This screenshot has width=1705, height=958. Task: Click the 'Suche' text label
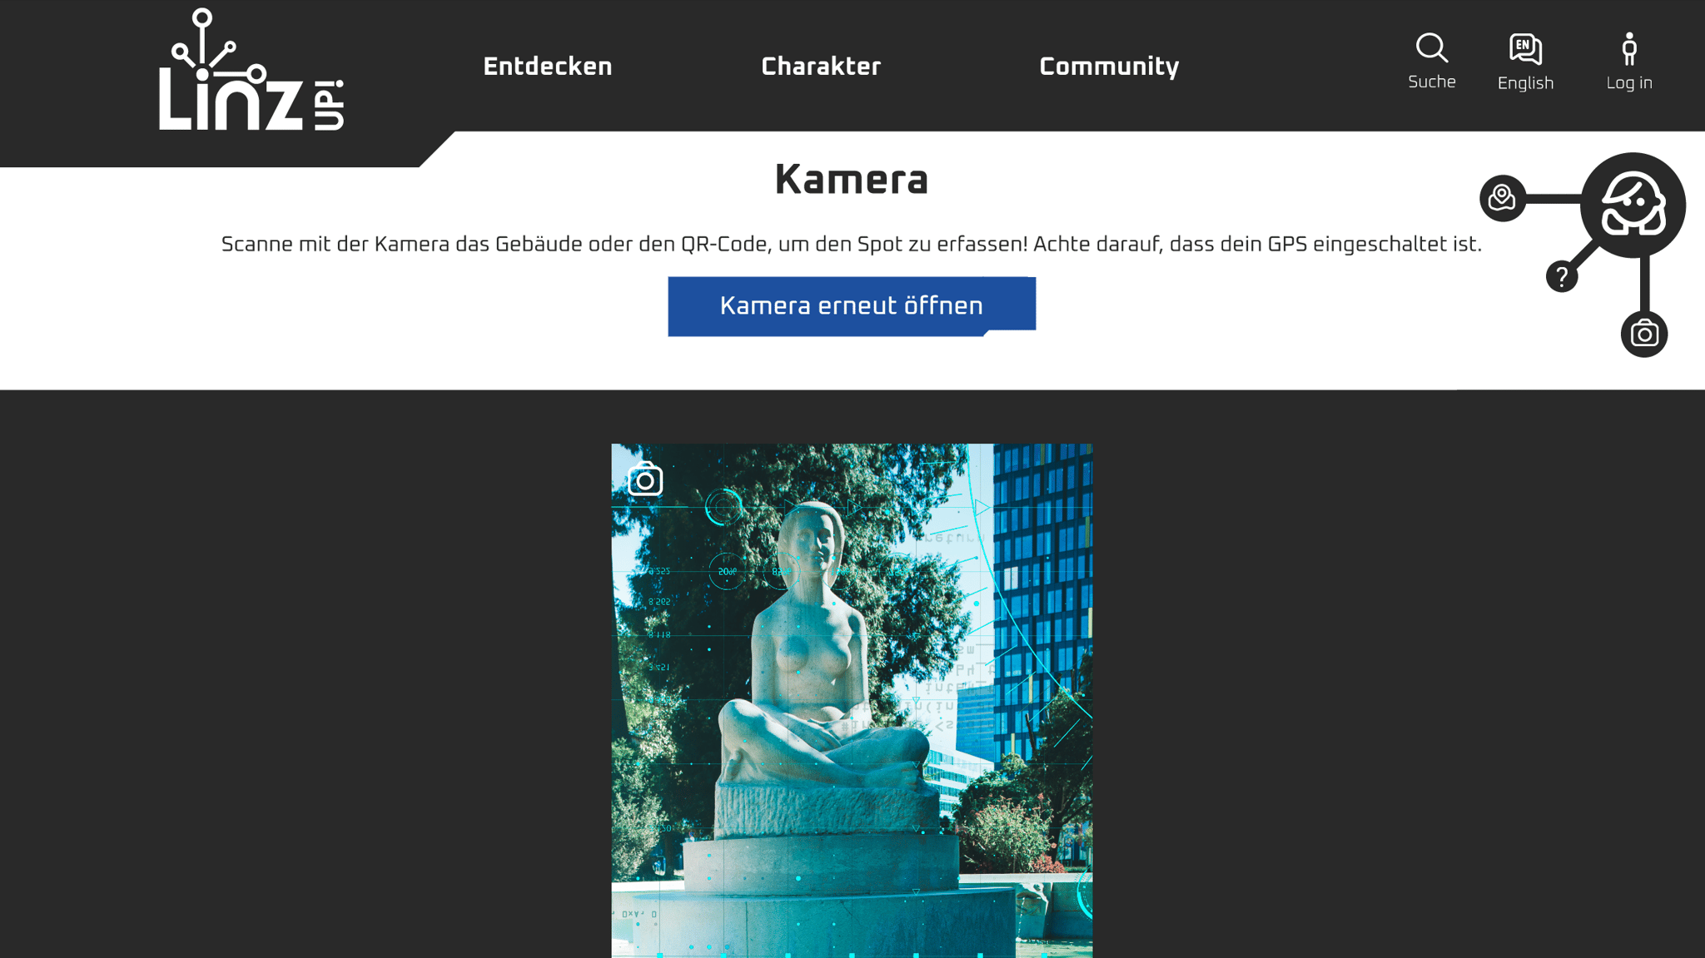click(x=1432, y=82)
